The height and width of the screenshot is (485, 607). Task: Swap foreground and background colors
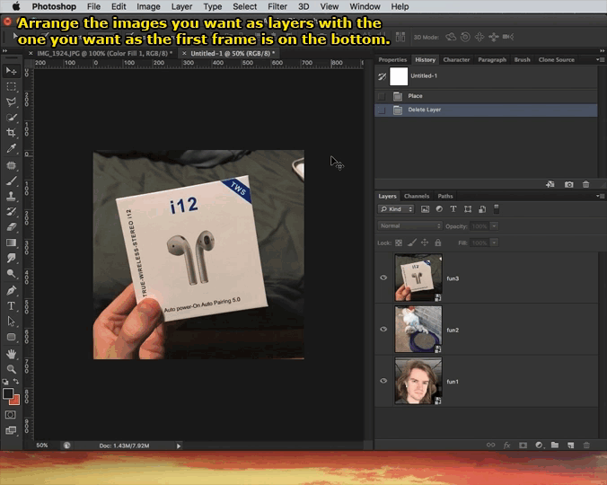[16, 382]
